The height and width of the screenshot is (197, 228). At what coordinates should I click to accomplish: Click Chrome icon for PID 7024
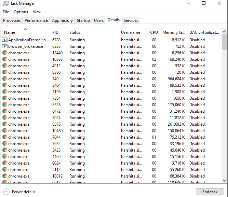pos(5,118)
